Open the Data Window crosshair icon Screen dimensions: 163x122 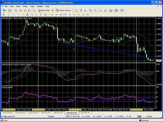(x=21, y=10)
